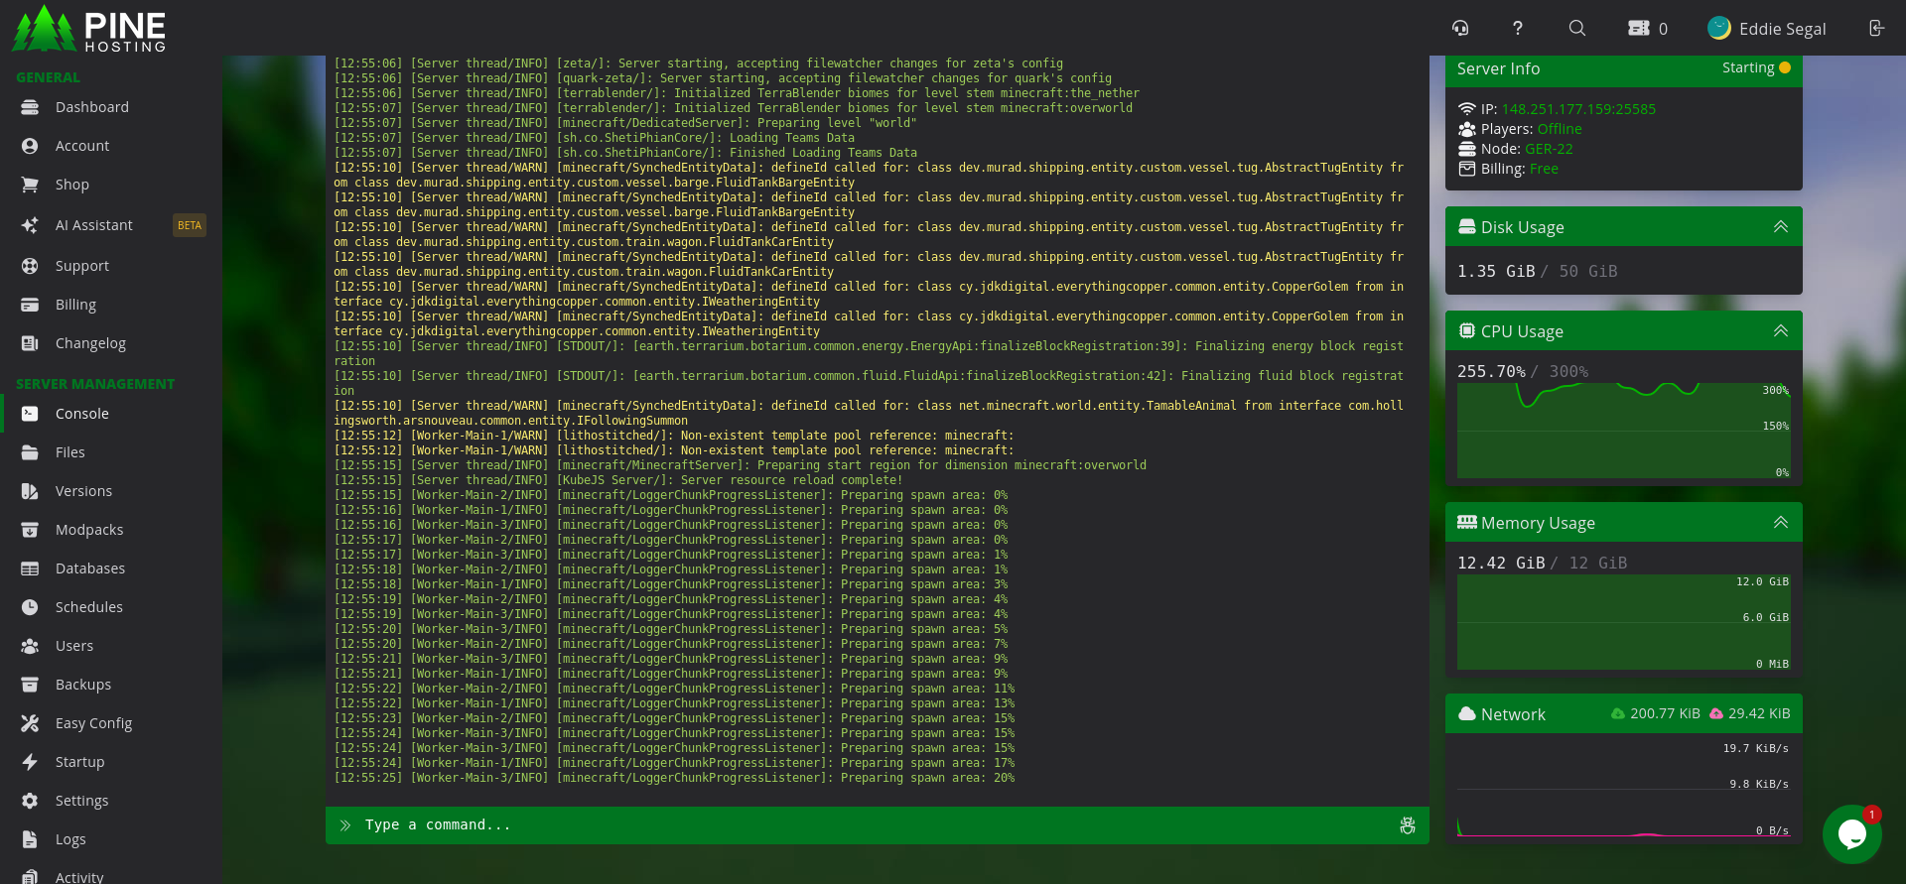The width and height of the screenshot is (1906, 884).
Task: Click the logout icon in top bar
Action: click(x=1876, y=28)
